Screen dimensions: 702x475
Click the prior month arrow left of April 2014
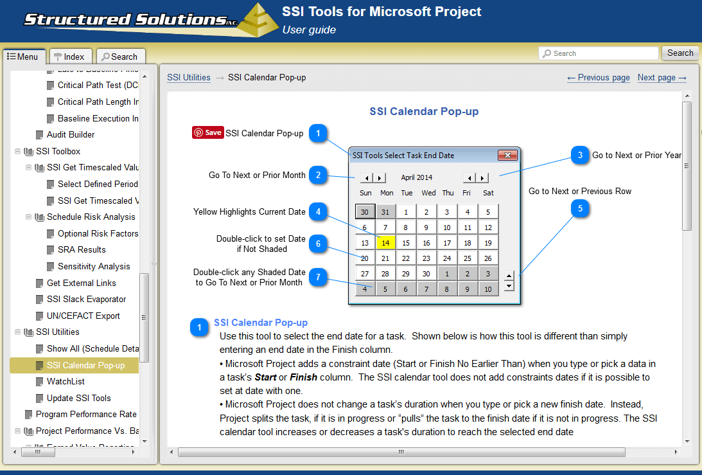pyautogui.click(x=367, y=178)
